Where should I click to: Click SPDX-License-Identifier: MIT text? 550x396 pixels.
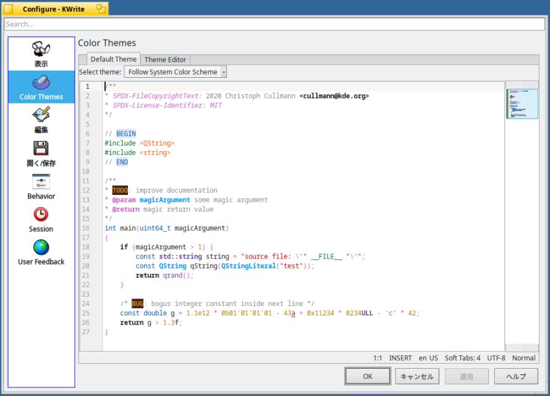pyautogui.click(x=167, y=105)
